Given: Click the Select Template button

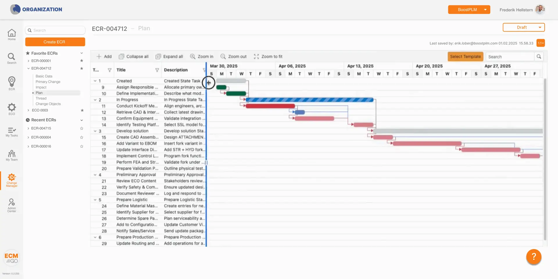Looking at the screenshot, I should tap(465, 56).
